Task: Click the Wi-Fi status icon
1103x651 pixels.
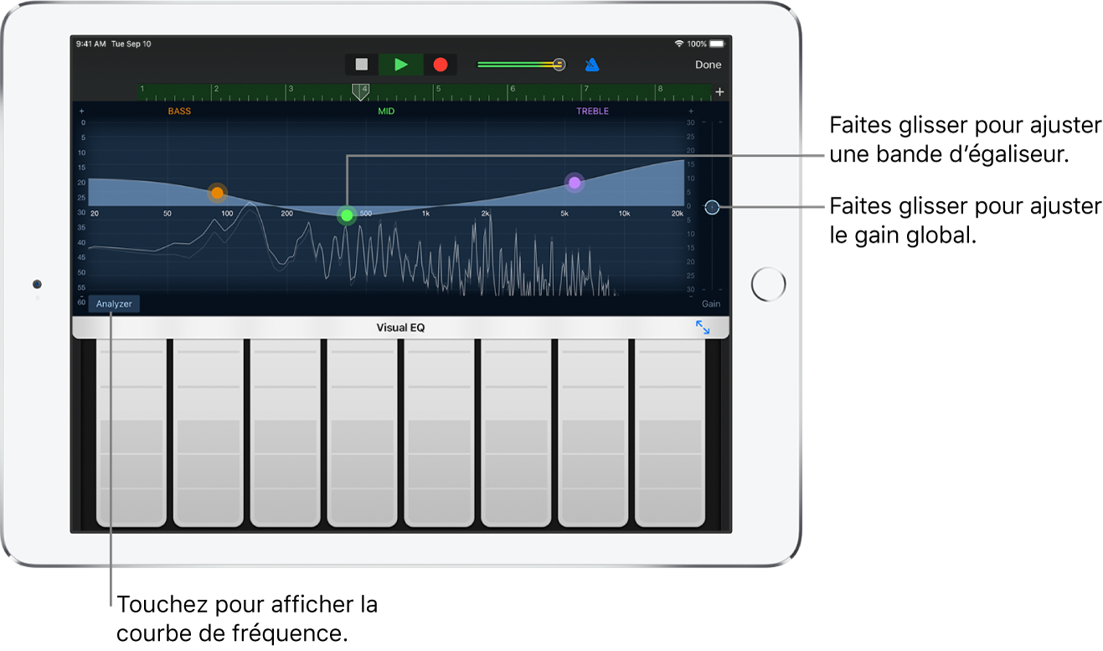Action: pos(678,44)
